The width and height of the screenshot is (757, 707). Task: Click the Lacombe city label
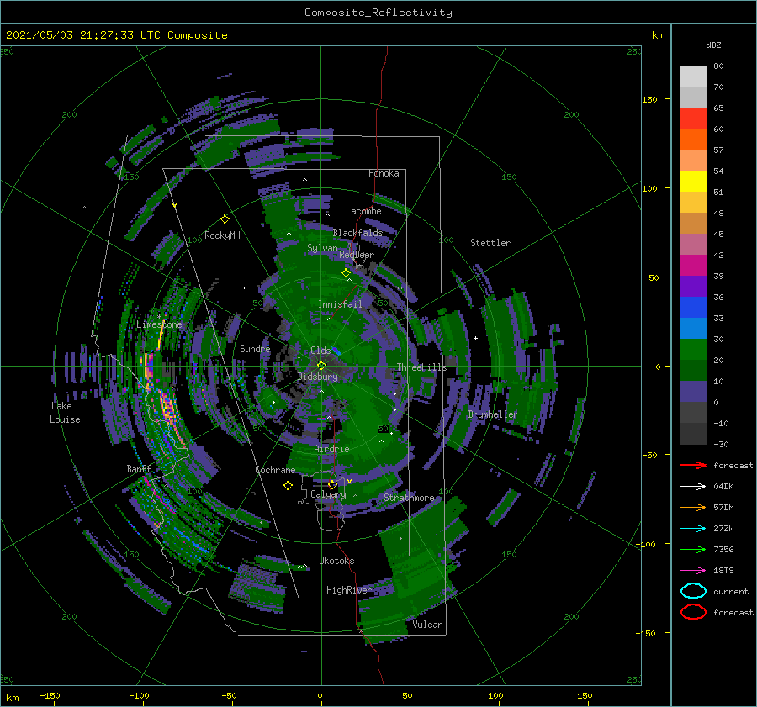[x=363, y=211]
